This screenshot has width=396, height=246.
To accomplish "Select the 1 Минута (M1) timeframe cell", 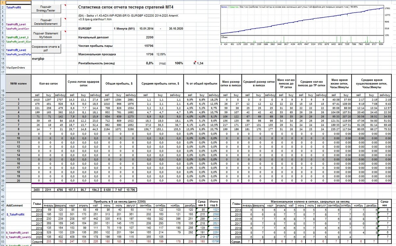I will pos(124,29).
